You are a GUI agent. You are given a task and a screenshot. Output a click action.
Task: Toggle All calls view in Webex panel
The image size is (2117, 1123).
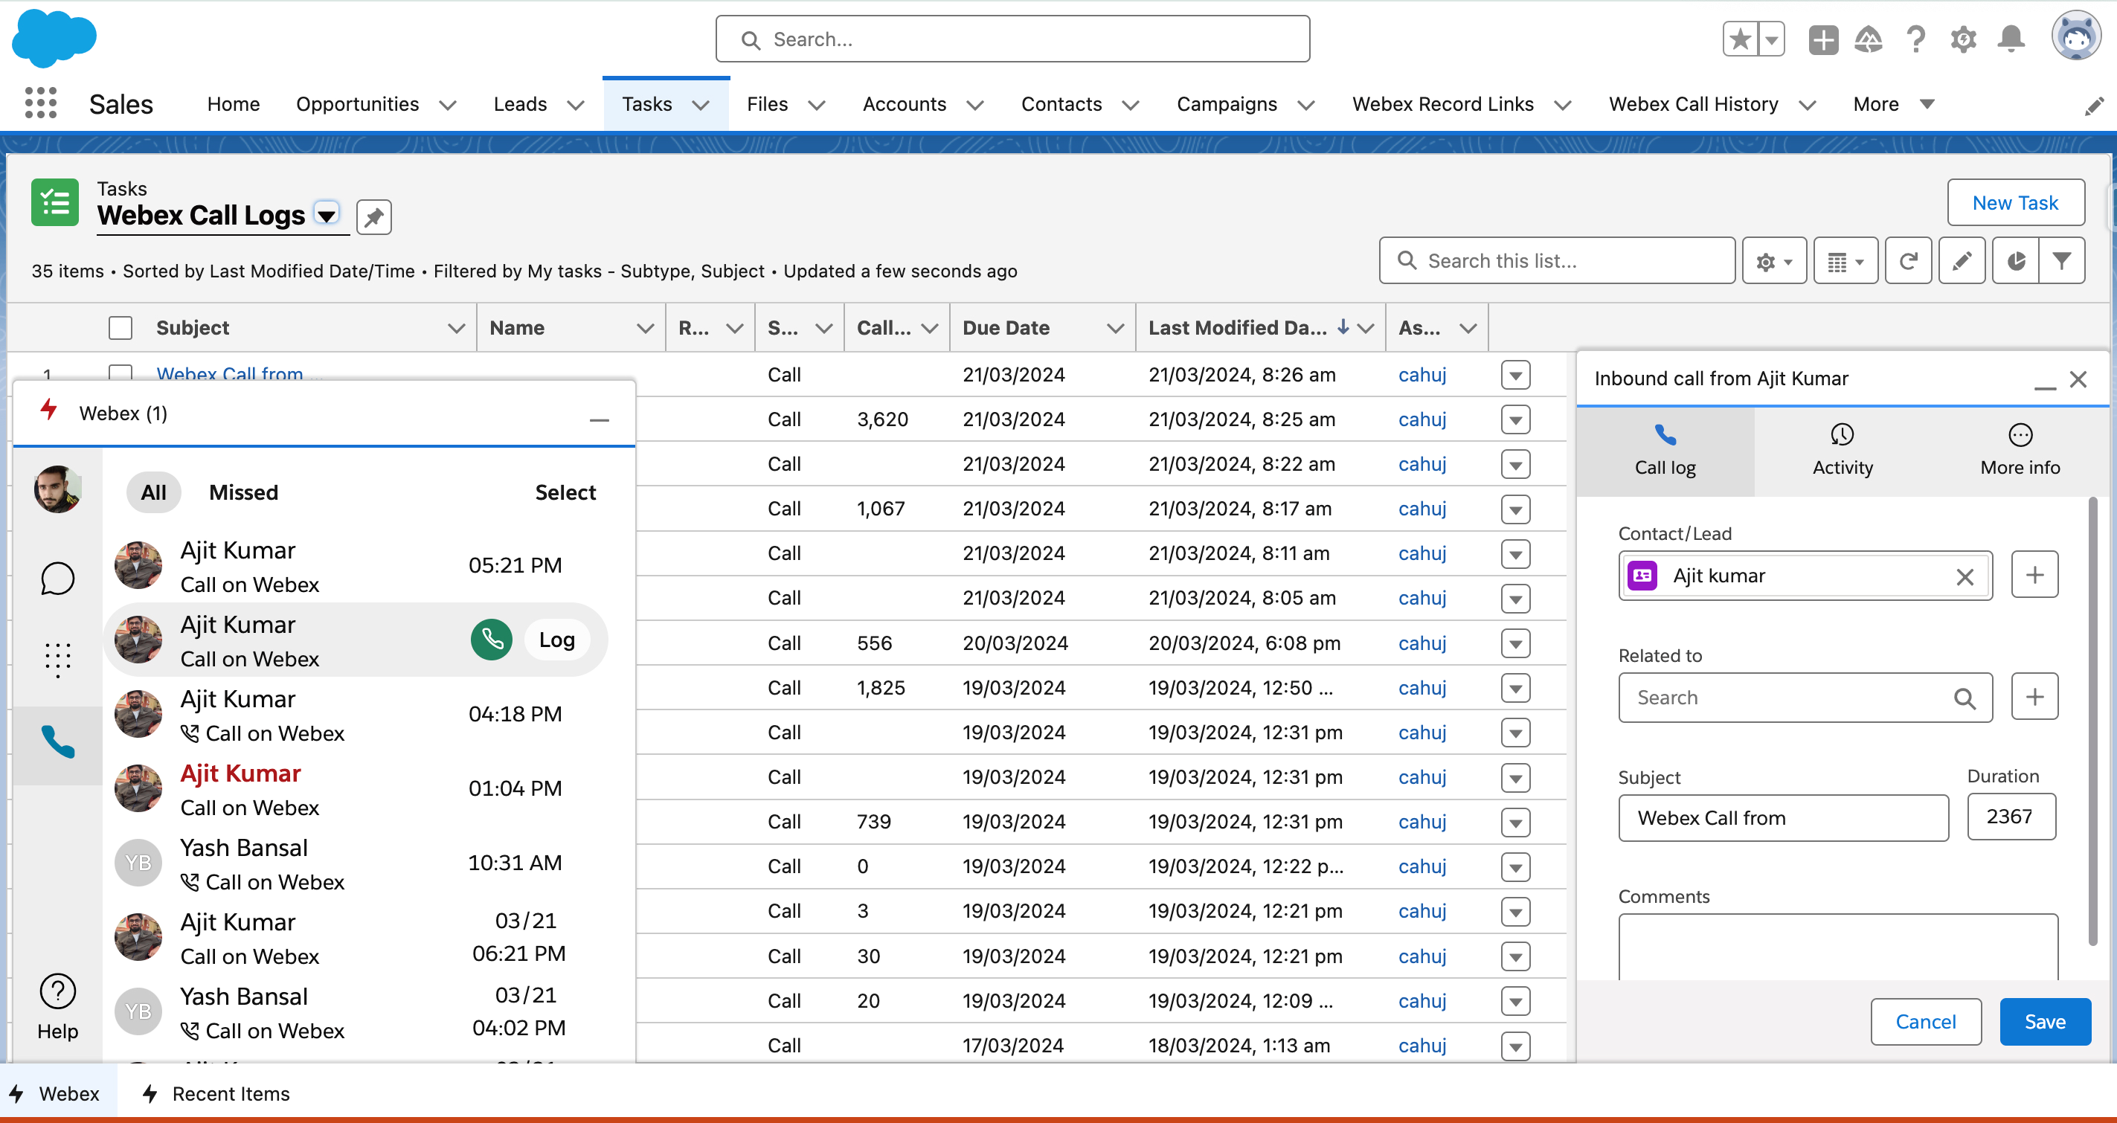[x=152, y=492]
